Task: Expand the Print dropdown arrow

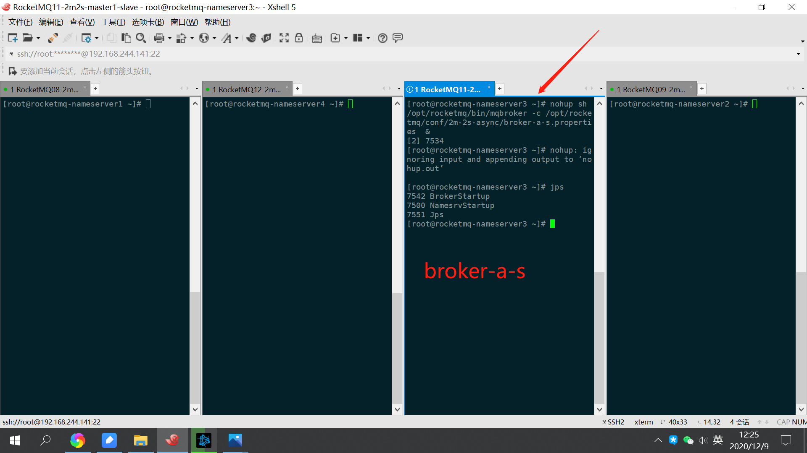Action: click(170, 38)
